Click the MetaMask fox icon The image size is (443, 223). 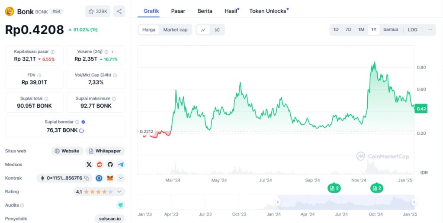click(x=110, y=178)
